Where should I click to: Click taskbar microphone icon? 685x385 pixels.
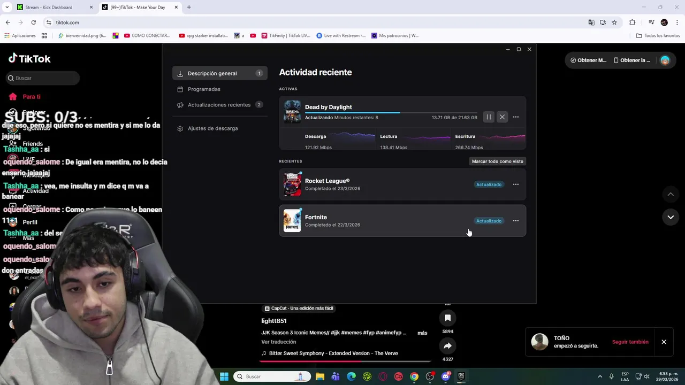[612, 376]
